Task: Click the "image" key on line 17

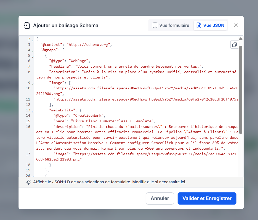Action: pos(61,154)
